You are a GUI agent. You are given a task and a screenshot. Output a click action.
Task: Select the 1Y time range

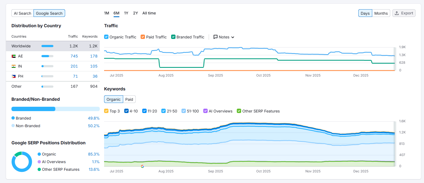126,13
